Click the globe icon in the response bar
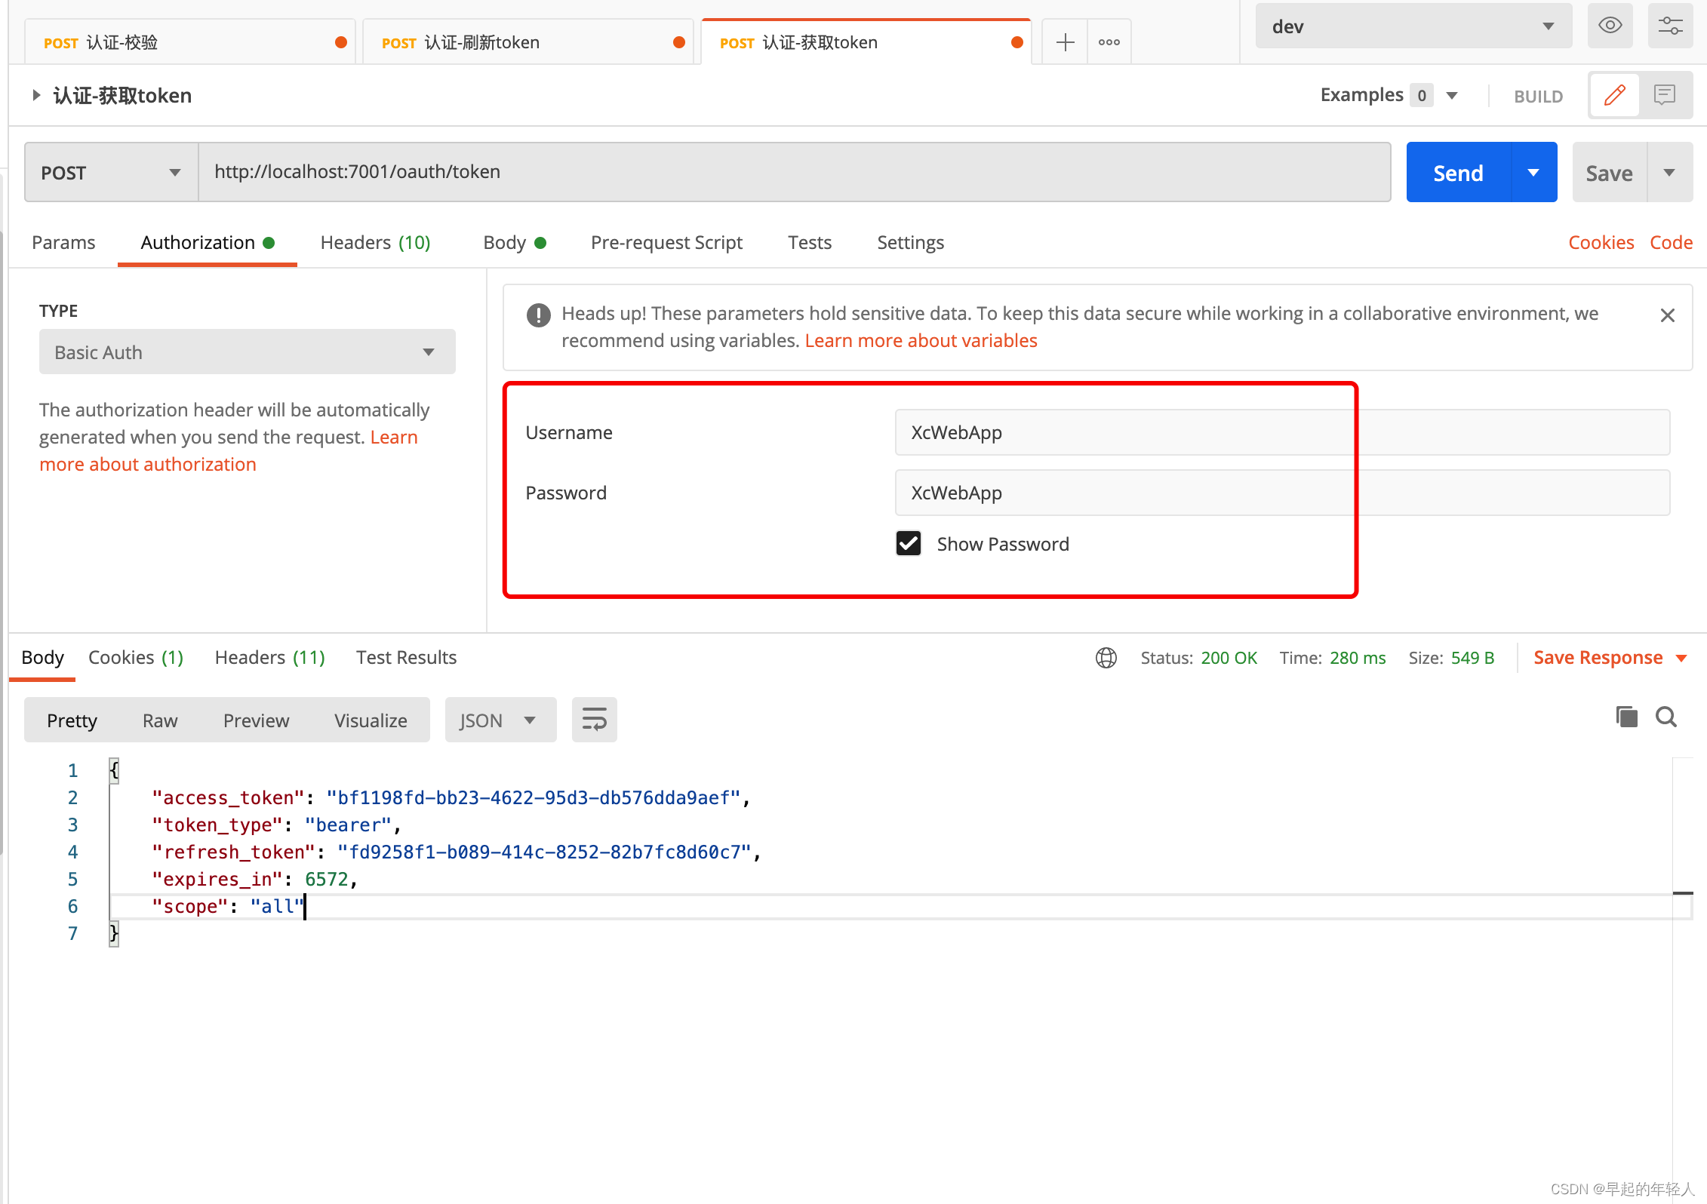 [1106, 657]
